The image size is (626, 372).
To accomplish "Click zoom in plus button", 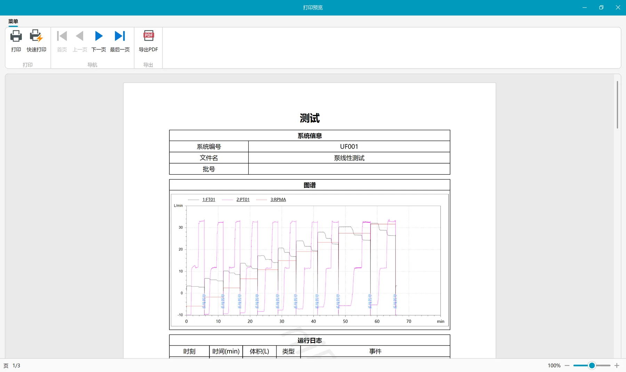I will (617, 365).
